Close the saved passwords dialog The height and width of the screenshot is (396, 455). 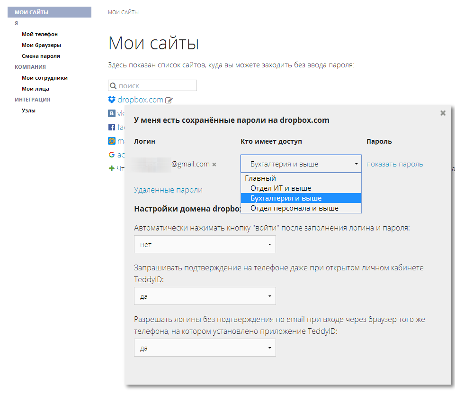tap(443, 113)
